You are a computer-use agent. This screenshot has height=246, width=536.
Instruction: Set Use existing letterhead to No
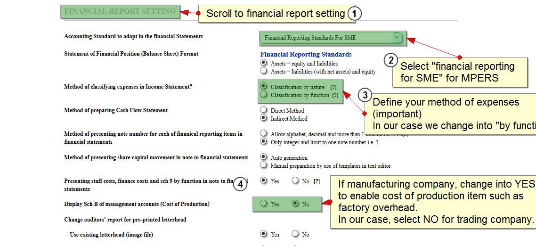tap(295, 234)
